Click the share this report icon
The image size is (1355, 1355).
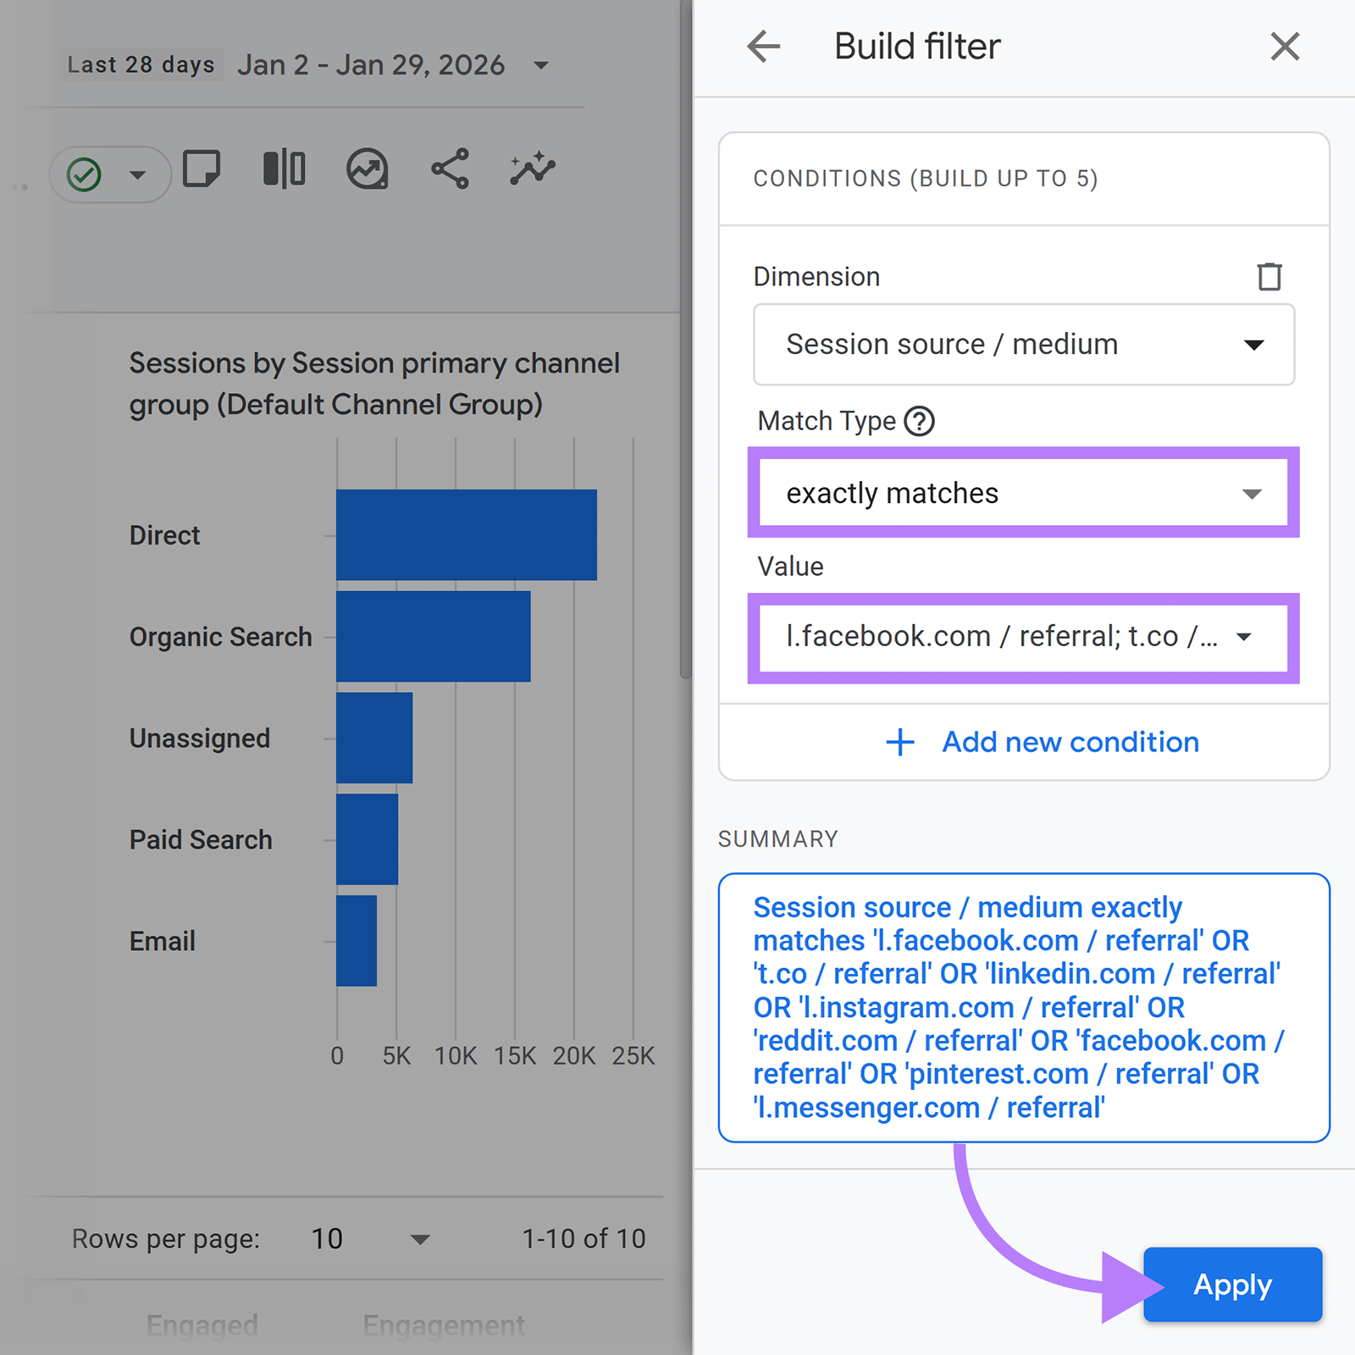coord(449,169)
